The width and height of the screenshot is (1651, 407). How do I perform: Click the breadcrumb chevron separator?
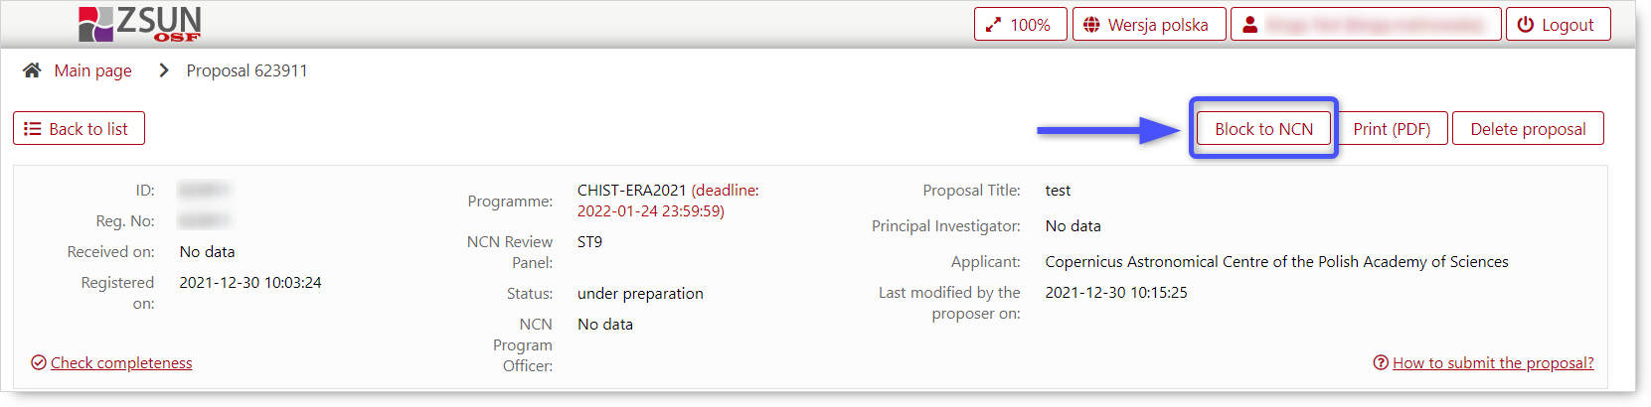pyautogui.click(x=164, y=70)
